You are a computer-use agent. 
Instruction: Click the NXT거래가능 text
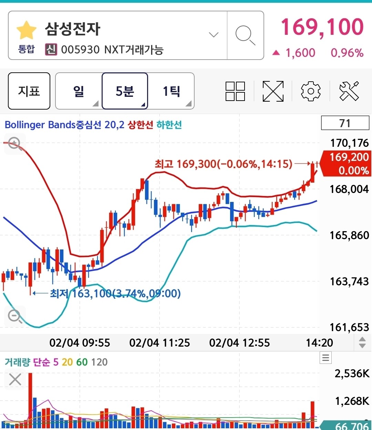(x=134, y=50)
